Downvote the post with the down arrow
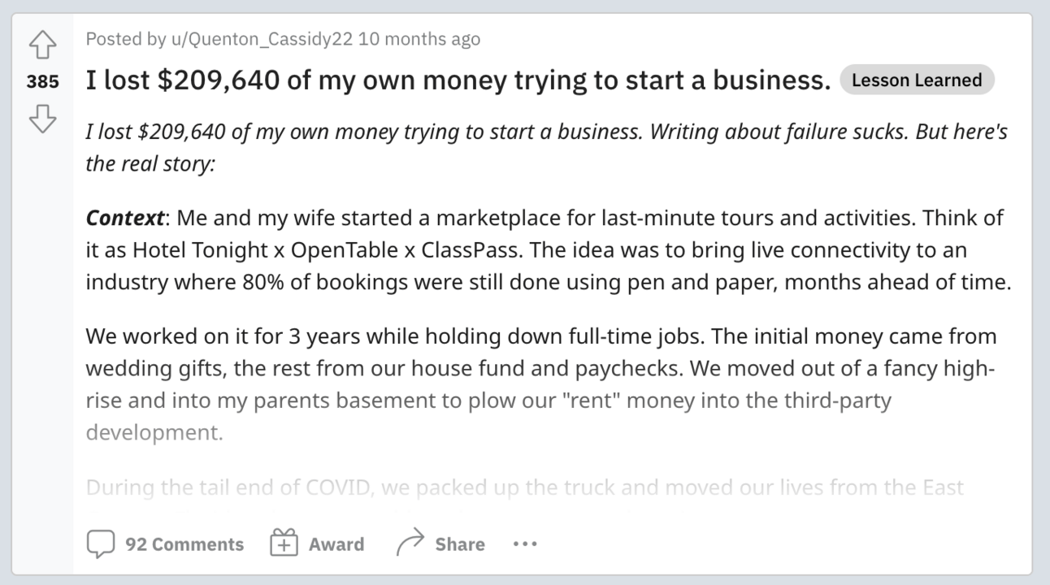 tap(42, 119)
